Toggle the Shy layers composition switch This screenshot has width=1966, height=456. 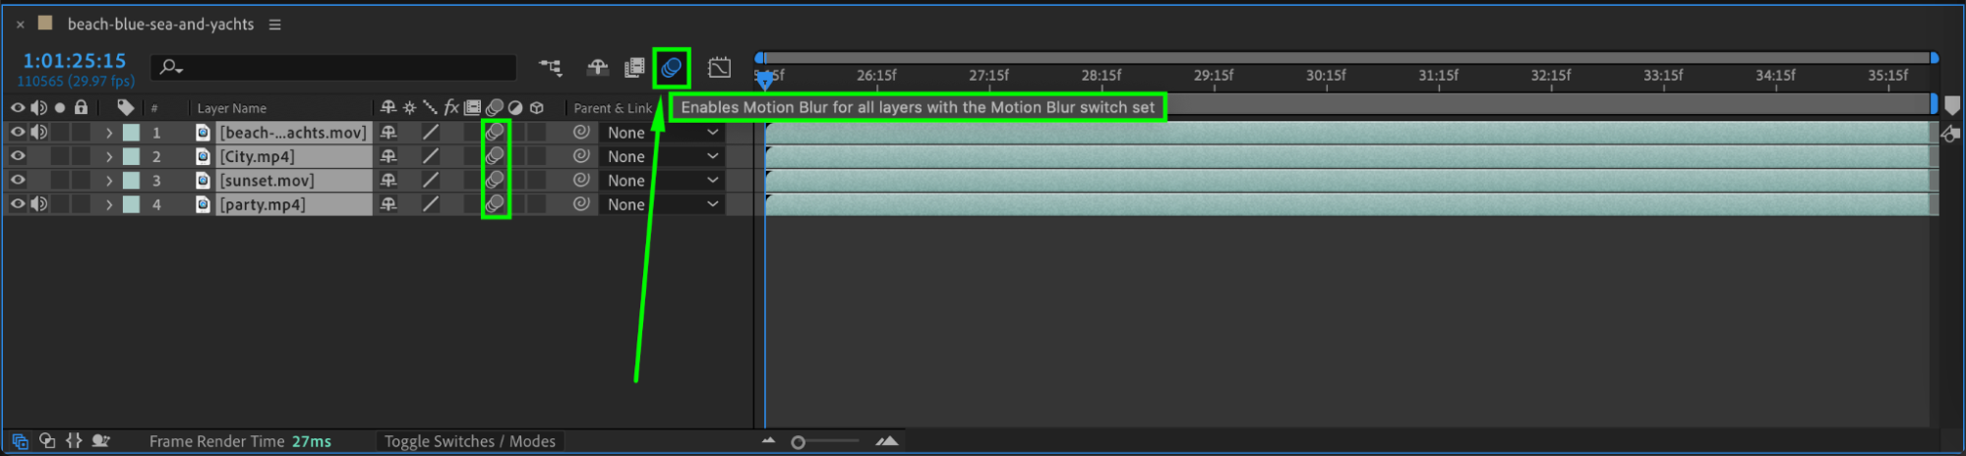(597, 68)
